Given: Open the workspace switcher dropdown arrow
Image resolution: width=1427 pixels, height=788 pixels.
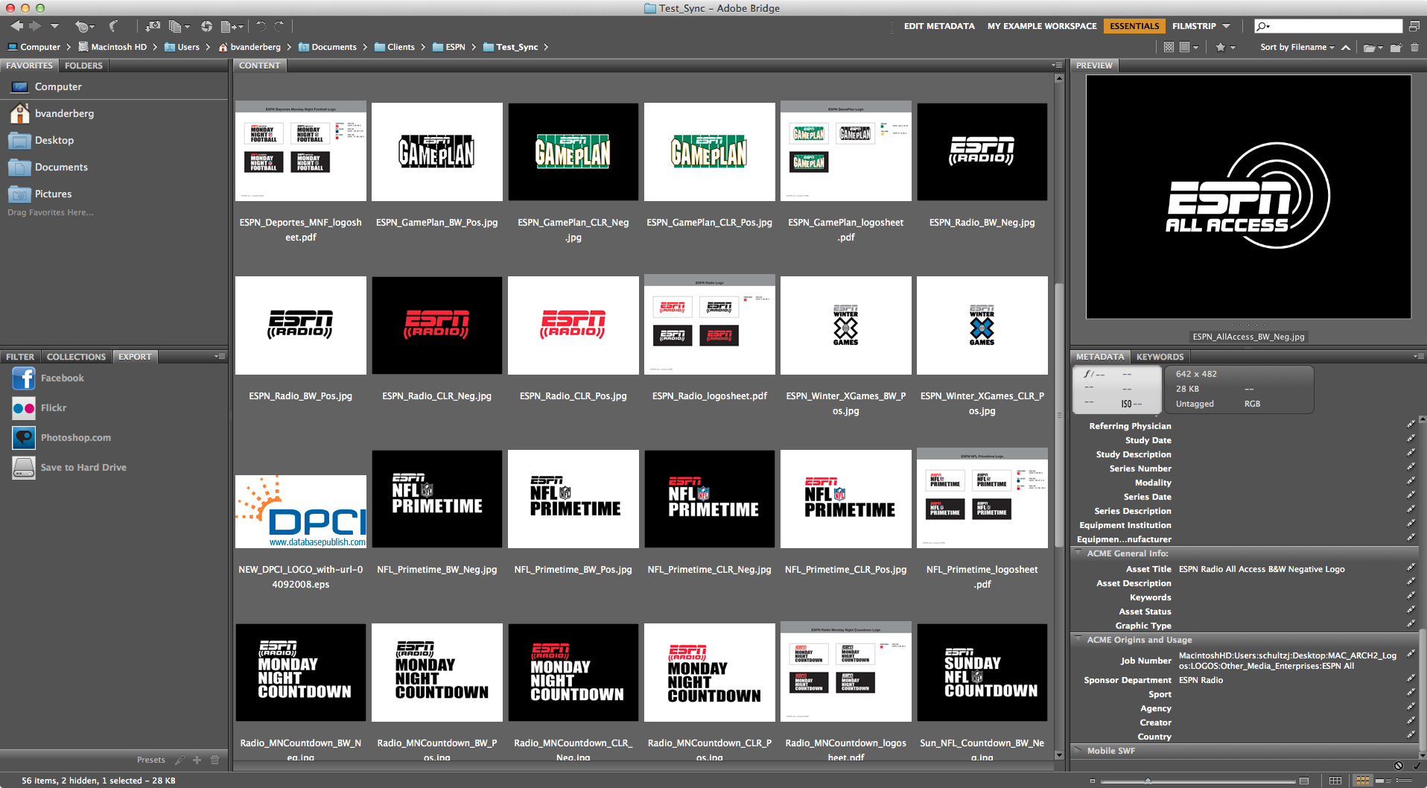Looking at the screenshot, I should pos(1227,26).
